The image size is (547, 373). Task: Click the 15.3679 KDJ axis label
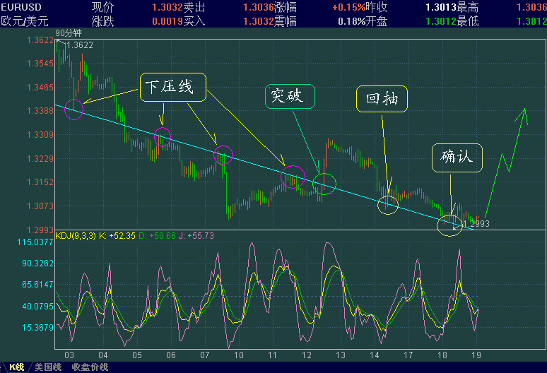37,328
